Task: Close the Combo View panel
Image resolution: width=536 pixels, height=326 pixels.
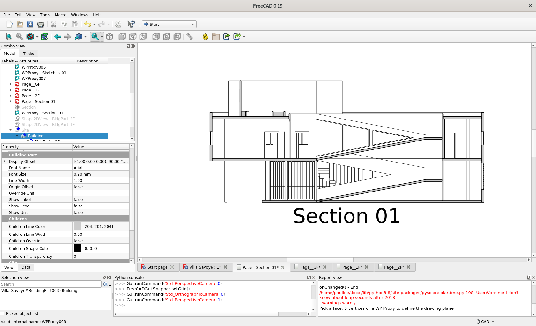Action: pos(133,46)
